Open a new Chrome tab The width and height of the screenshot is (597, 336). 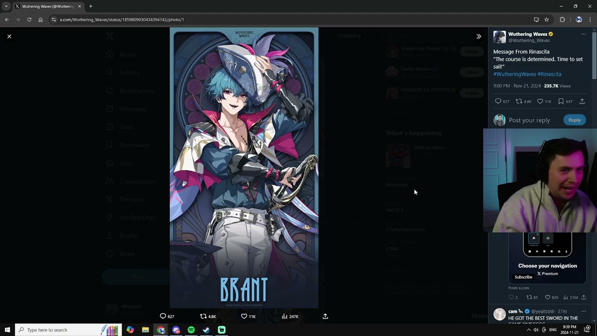tap(90, 7)
